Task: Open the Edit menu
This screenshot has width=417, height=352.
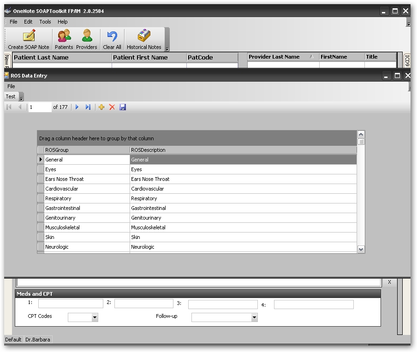Action: click(x=28, y=22)
